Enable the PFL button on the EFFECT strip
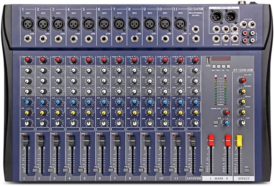The width and height of the screenshot is (274, 186). click(247, 170)
